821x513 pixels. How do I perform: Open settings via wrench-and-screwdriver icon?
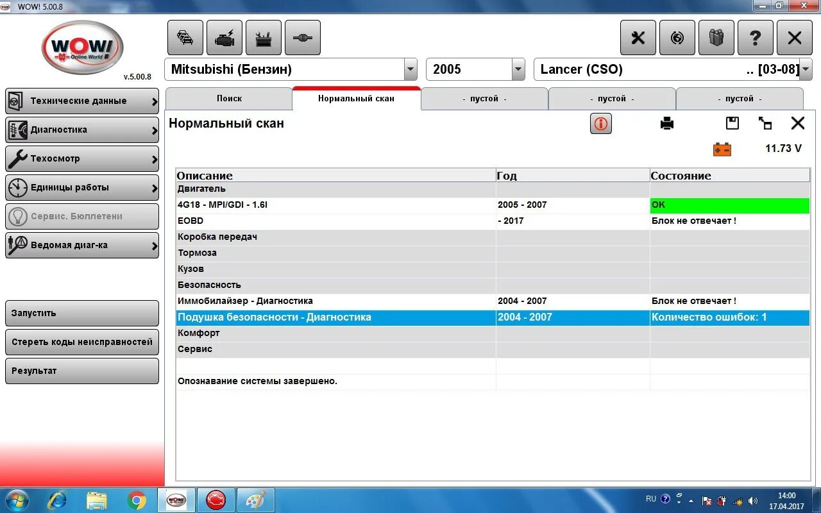[x=638, y=38]
